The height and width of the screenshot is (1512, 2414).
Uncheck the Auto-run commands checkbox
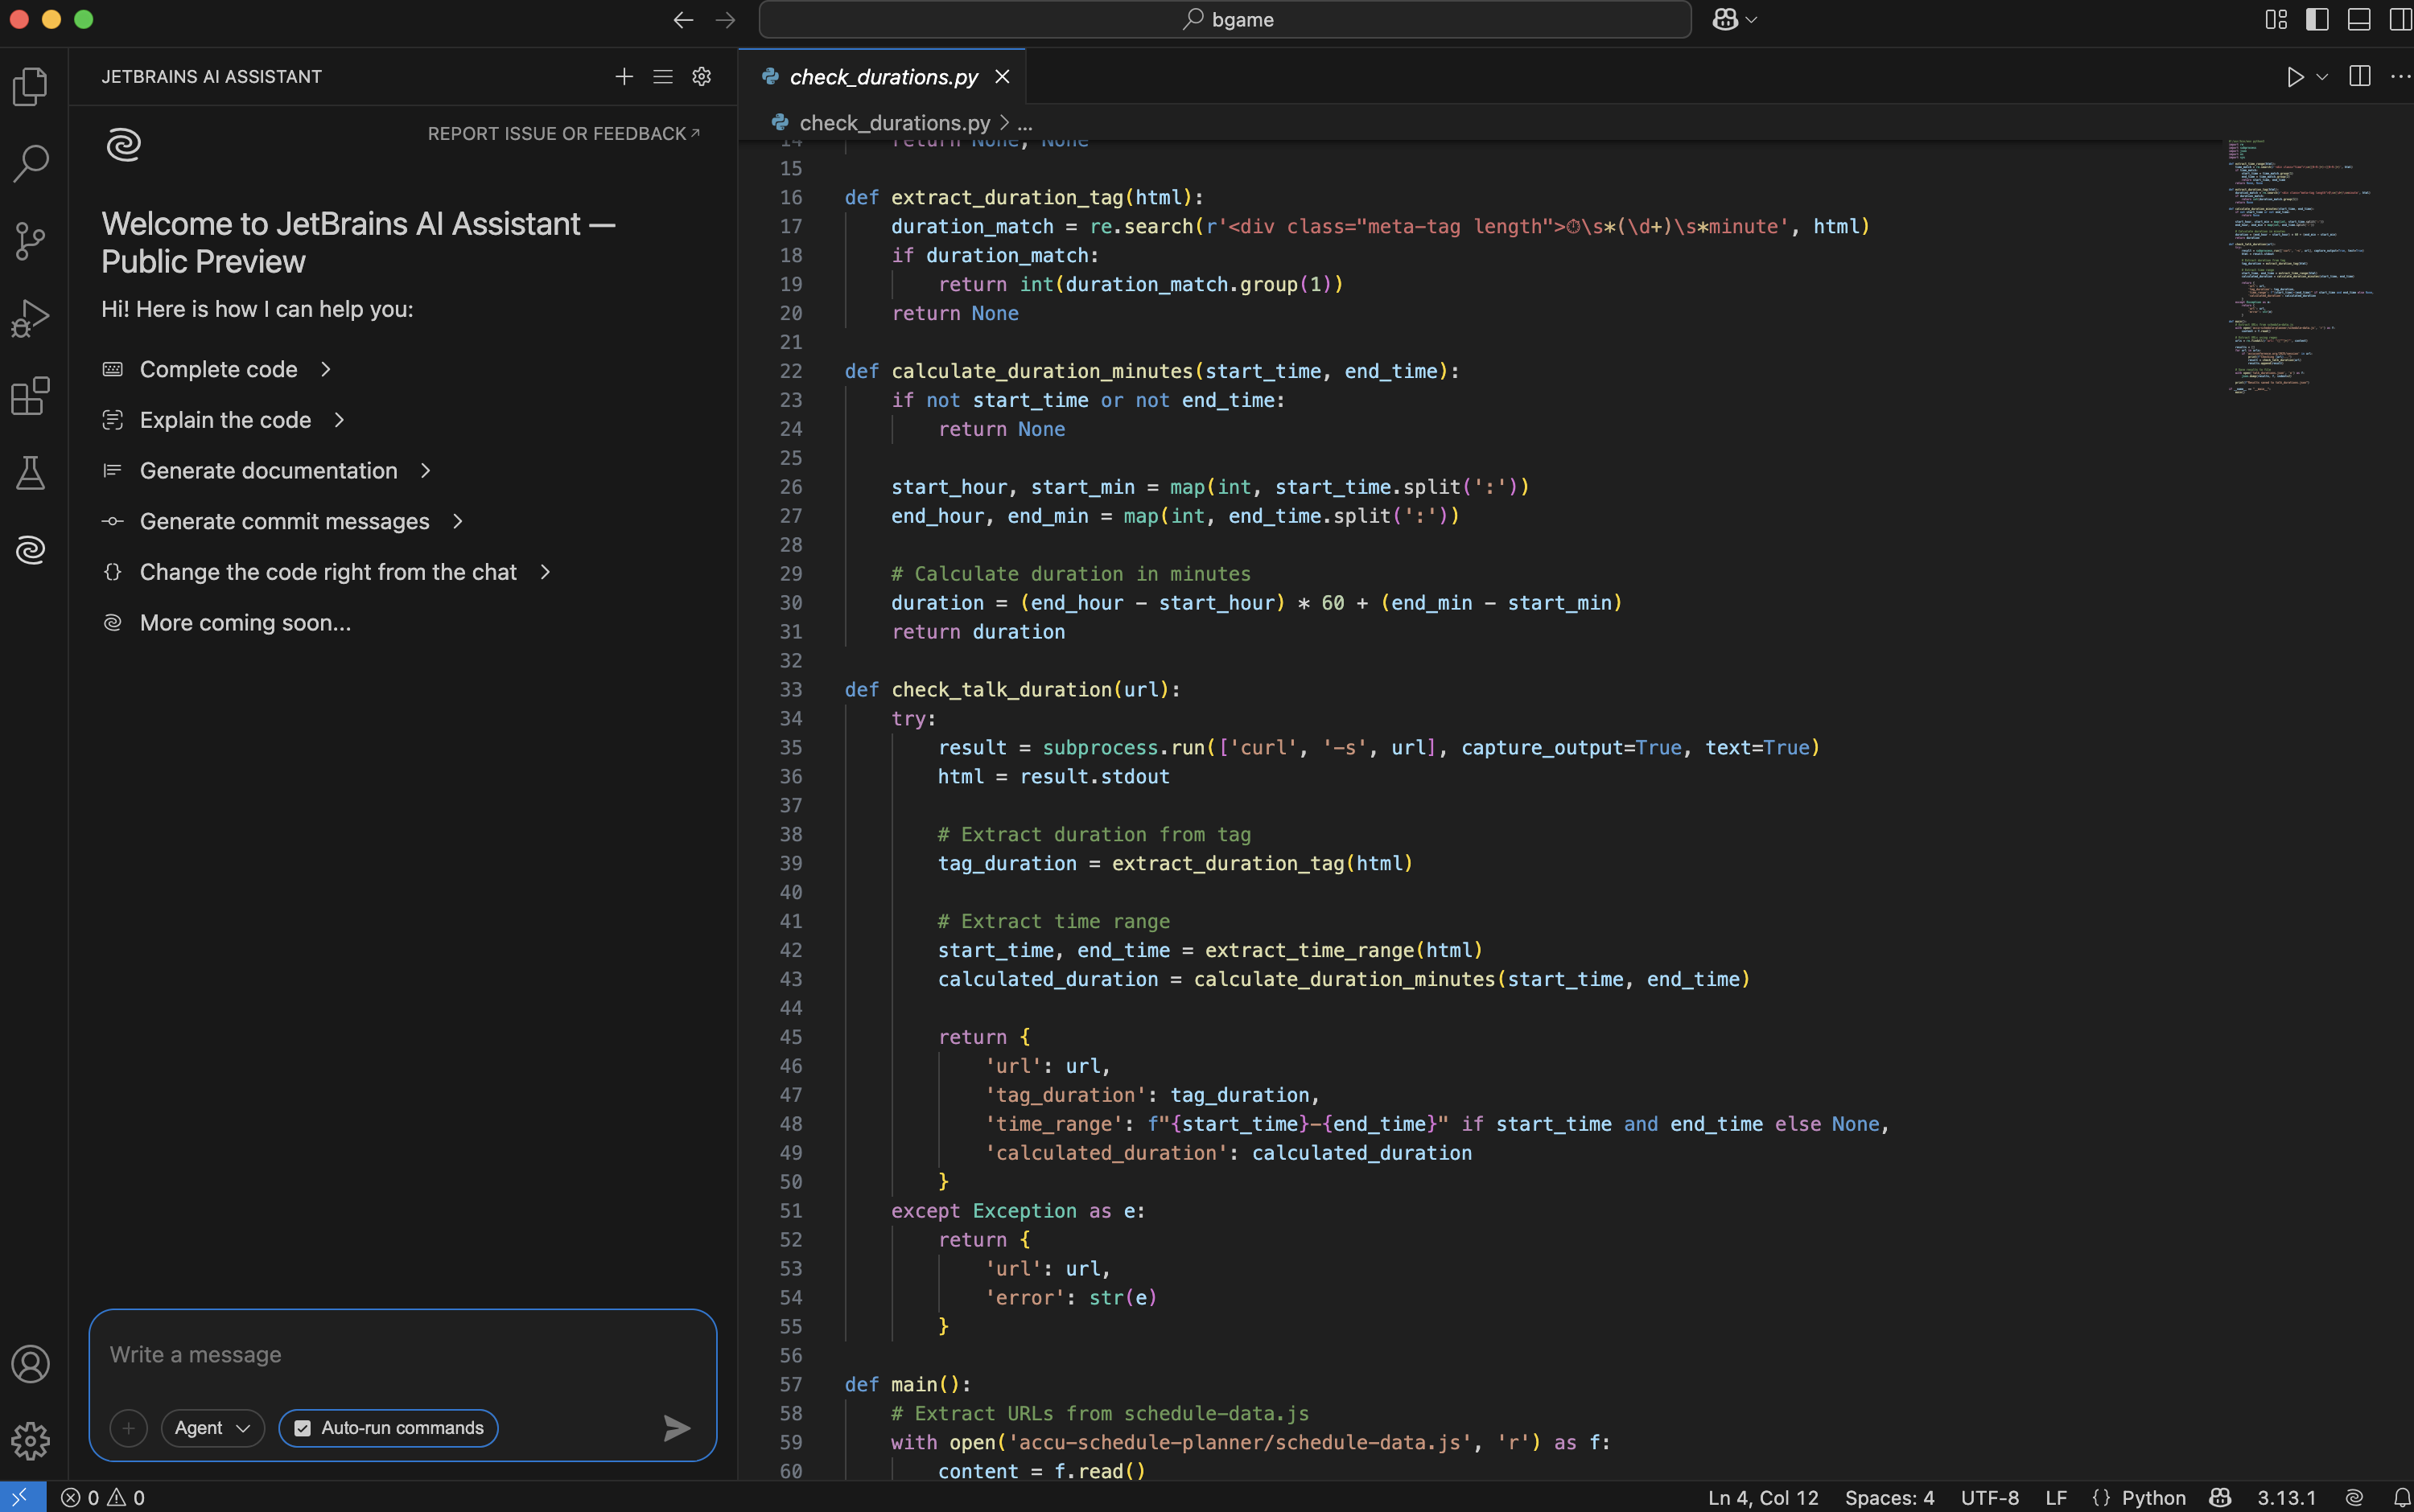coord(302,1428)
